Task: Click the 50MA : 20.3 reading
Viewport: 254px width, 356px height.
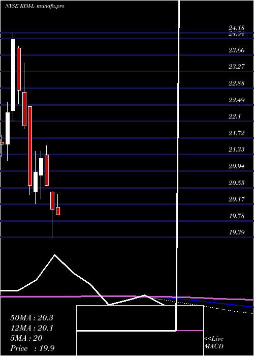Action: click(x=31, y=318)
